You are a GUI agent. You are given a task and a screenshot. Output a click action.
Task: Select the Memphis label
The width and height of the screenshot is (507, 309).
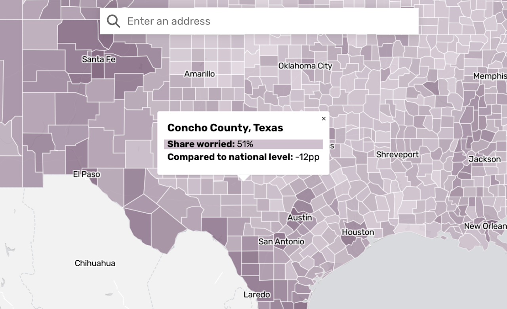tap(489, 76)
